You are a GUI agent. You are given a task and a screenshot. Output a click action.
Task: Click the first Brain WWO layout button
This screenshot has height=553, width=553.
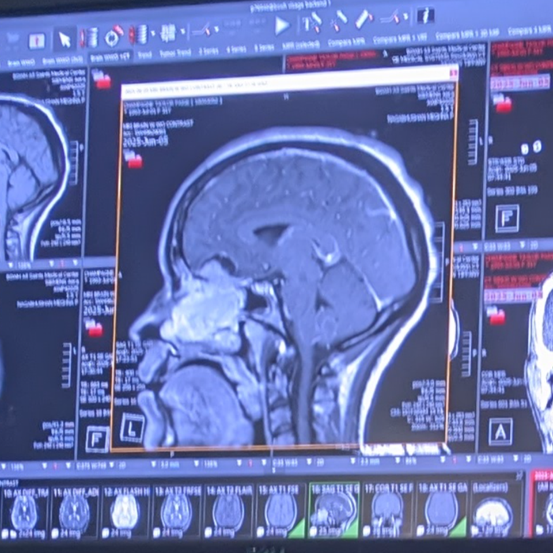coord(21,63)
